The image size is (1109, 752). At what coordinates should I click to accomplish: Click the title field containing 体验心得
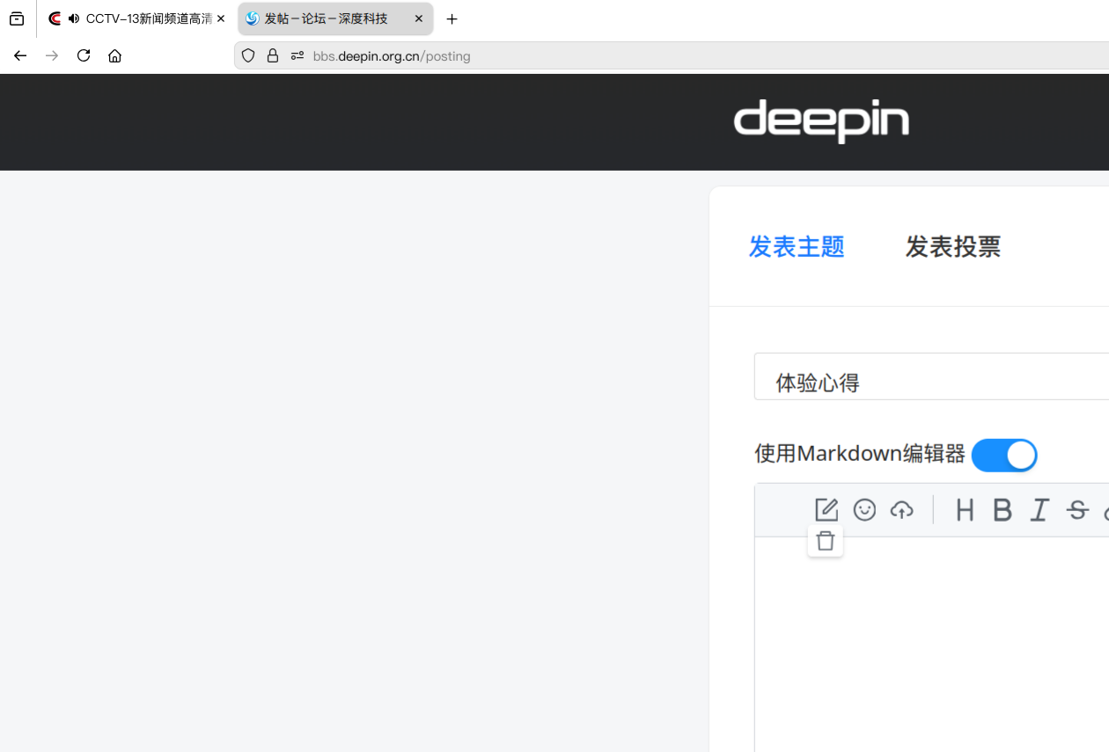point(931,376)
